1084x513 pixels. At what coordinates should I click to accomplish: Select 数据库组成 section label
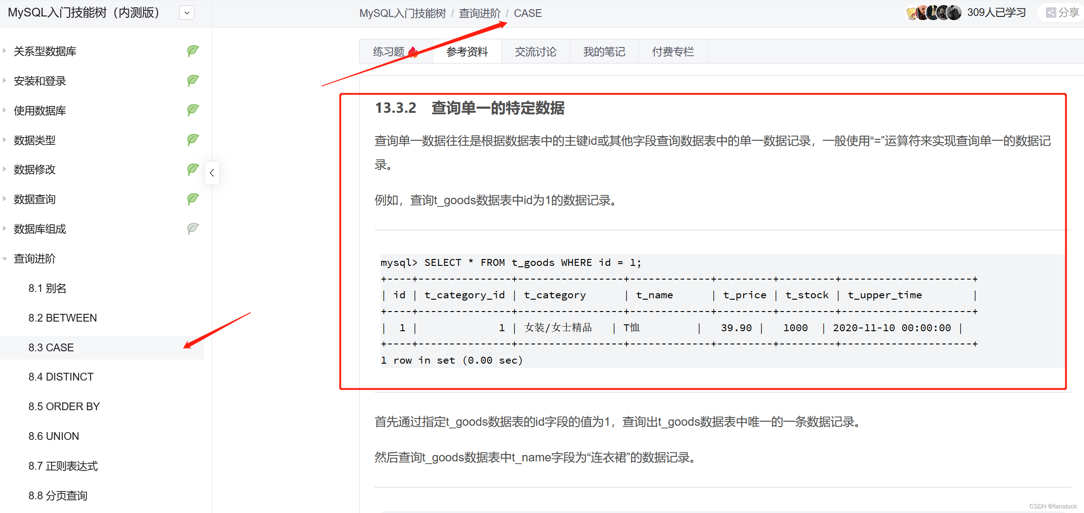(40, 229)
